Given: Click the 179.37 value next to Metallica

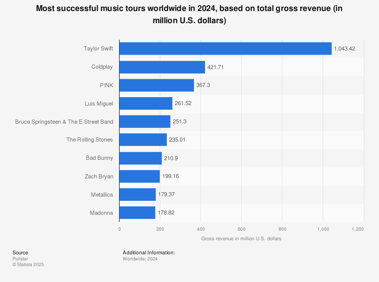Looking at the screenshot, I should (x=167, y=194).
